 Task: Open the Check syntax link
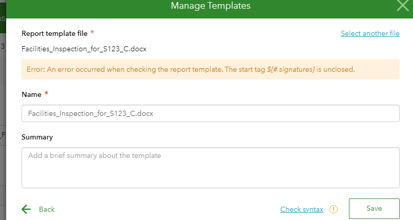coord(302,209)
